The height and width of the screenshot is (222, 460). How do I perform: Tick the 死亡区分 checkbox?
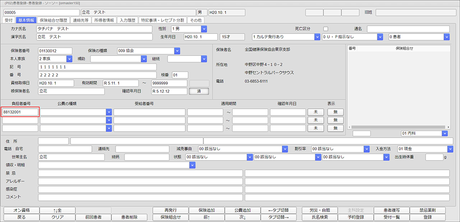click(x=326, y=29)
